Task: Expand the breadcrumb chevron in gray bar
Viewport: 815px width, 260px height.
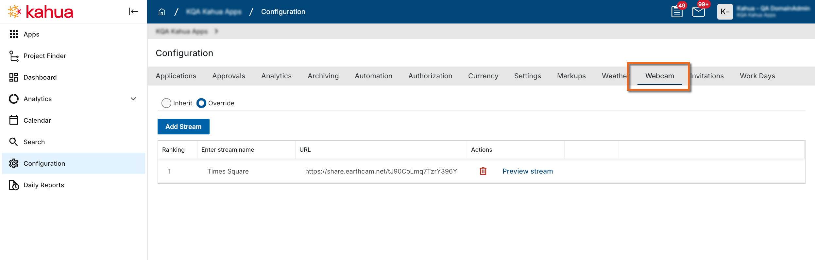Action: click(216, 31)
